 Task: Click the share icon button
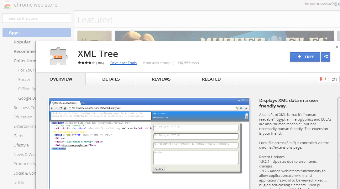click(326, 57)
